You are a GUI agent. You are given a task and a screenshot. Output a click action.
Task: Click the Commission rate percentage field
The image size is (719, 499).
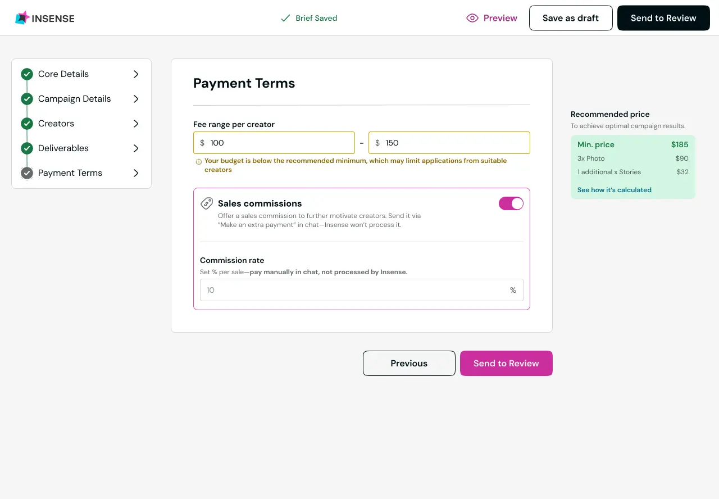point(361,290)
